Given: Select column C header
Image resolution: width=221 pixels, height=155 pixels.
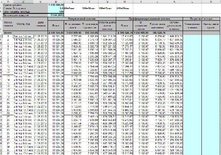Looking at the screenshot, I should tap(41, 2).
